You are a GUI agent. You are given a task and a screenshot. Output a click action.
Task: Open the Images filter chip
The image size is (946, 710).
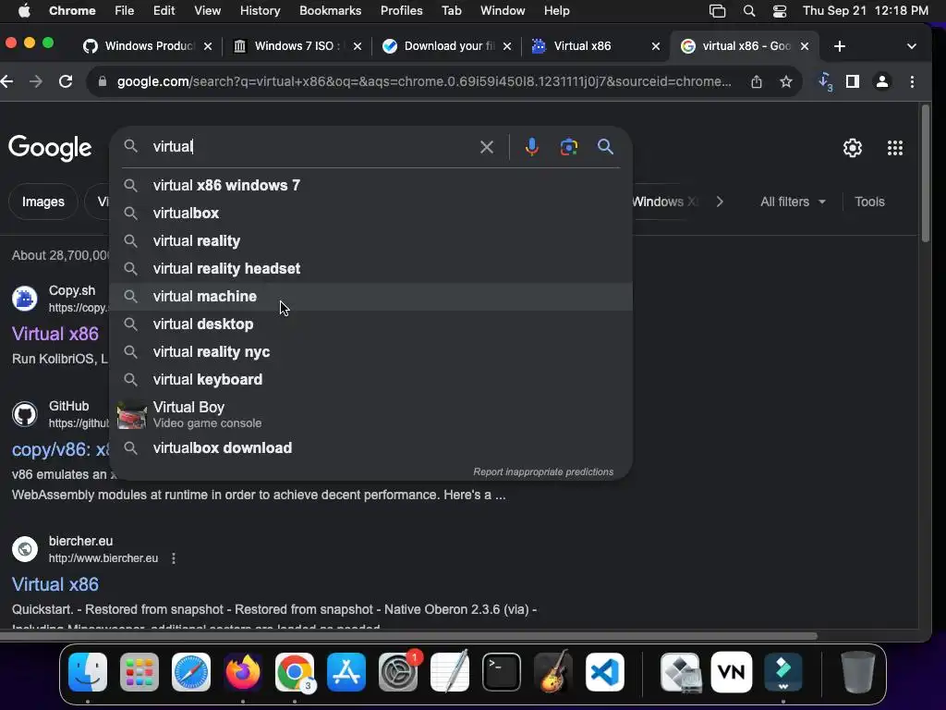click(43, 202)
